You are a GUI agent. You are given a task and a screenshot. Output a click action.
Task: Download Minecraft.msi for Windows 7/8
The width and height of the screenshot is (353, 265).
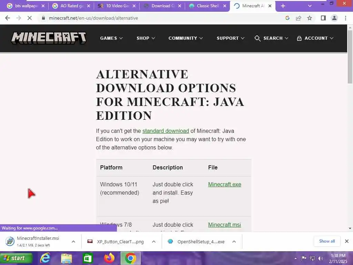tap(224, 225)
